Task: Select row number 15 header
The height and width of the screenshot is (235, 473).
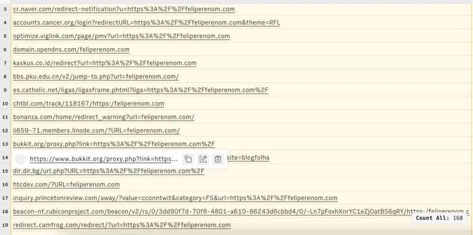Action: [5, 171]
